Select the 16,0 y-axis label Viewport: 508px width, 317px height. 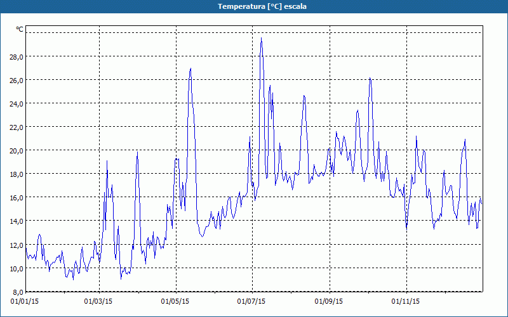tap(17, 198)
